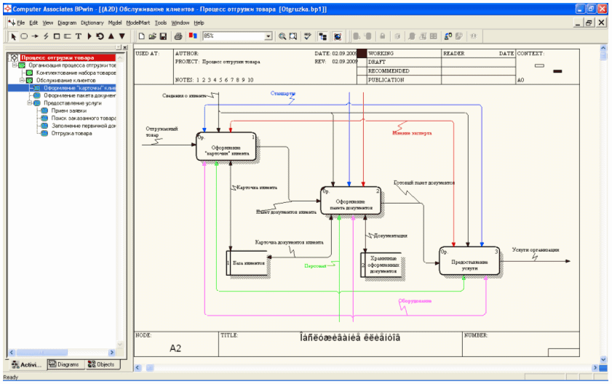Screen dimensions: 612x384
Task: Click the print icon in the toolbar
Action: click(x=178, y=36)
